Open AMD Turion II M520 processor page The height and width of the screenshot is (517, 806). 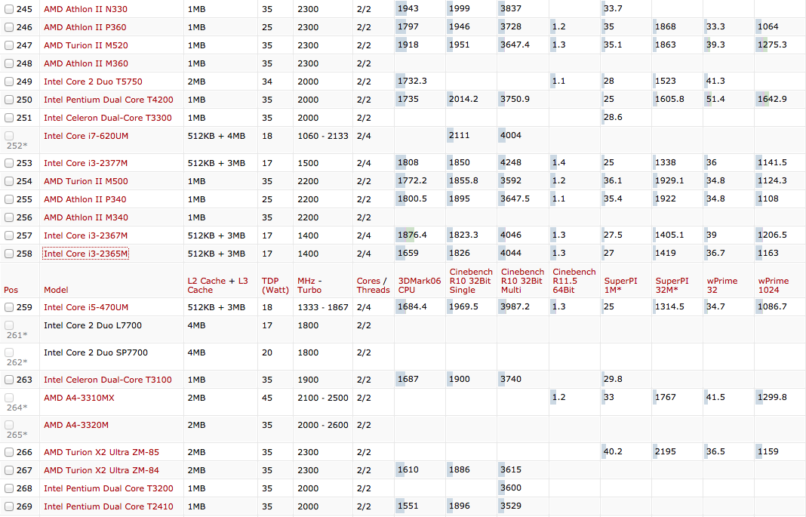[x=85, y=45]
